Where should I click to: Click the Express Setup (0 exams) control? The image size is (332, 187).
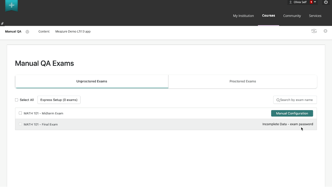pos(59,100)
